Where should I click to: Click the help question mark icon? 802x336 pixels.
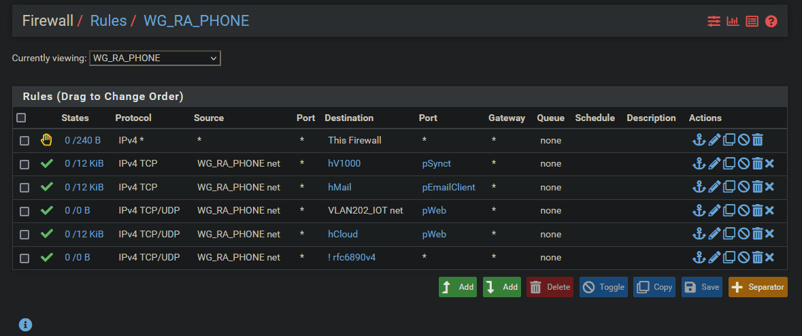pos(771,21)
